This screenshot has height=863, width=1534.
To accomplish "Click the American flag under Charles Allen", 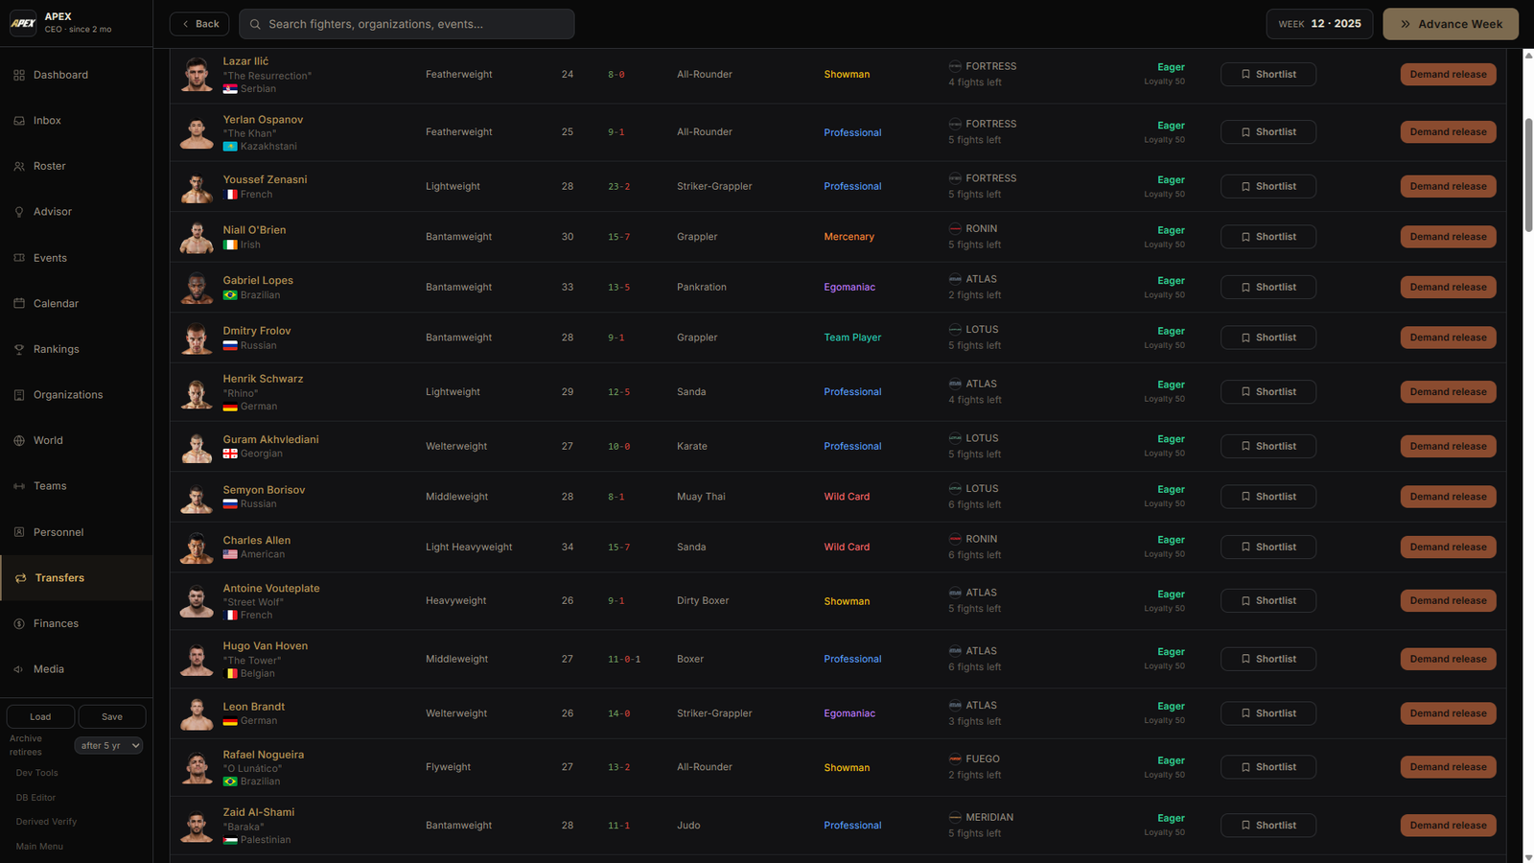I will [230, 554].
